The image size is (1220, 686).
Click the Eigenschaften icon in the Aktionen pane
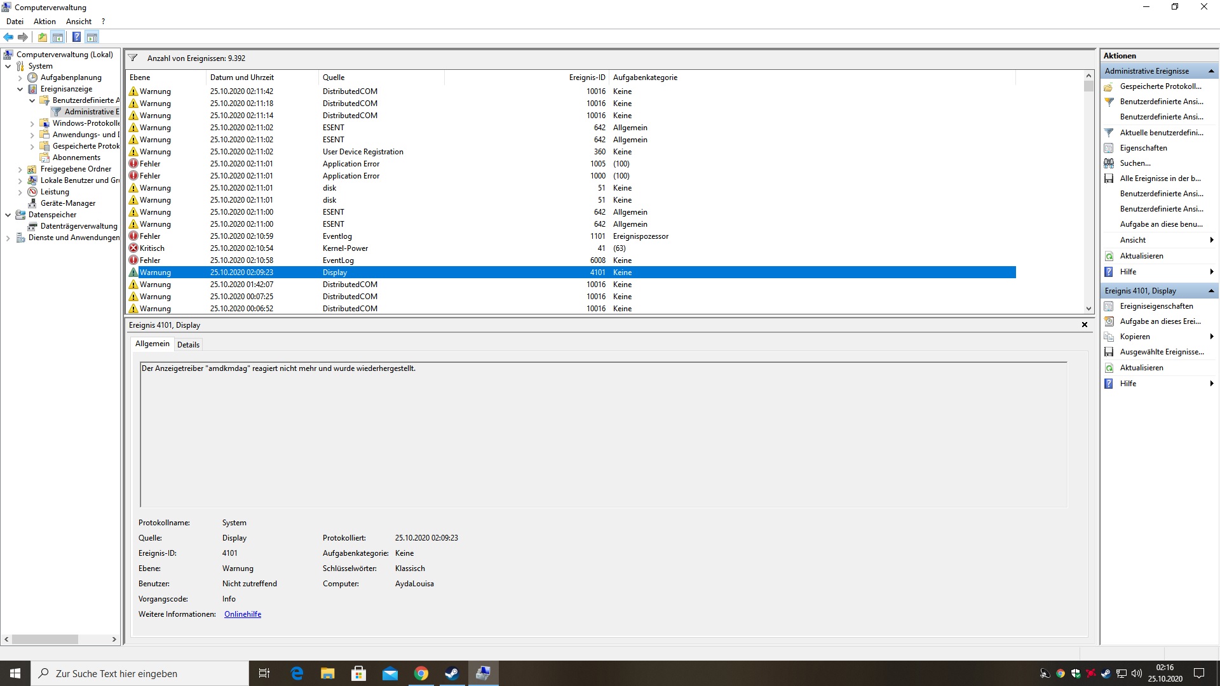click(1109, 148)
